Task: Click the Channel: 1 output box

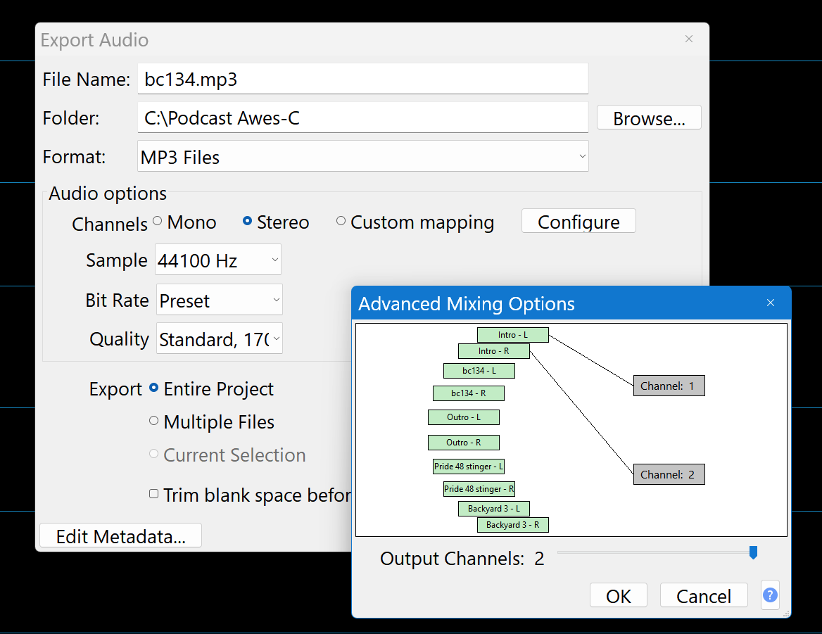Action: tap(669, 386)
